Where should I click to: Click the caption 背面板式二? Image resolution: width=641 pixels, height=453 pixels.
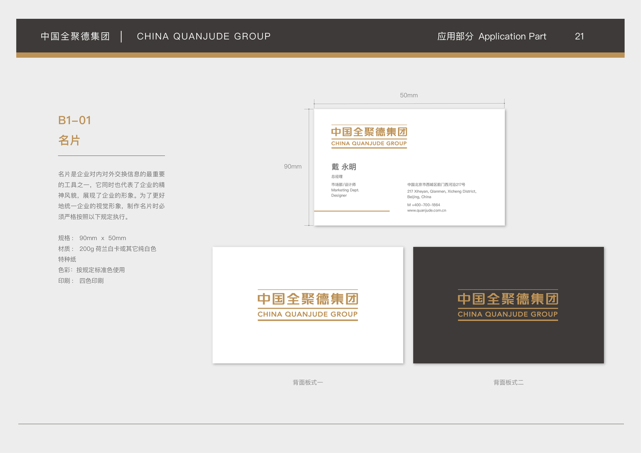pyautogui.click(x=509, y=383)
